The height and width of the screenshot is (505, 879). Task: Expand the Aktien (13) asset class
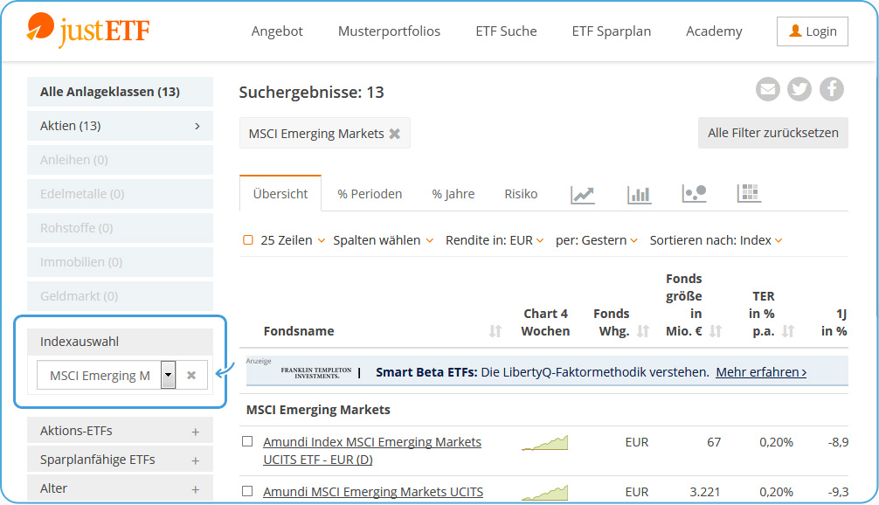(120, 126)
